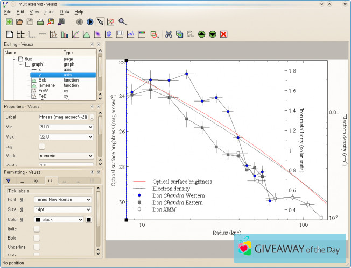Toggle the Log checkbox
351x268 pixels.
(42, 146)
